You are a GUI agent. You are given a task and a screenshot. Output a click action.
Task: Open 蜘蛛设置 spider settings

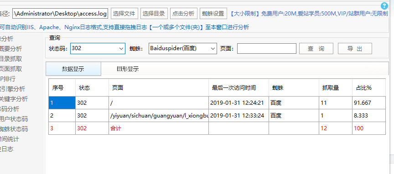point(213,13)
